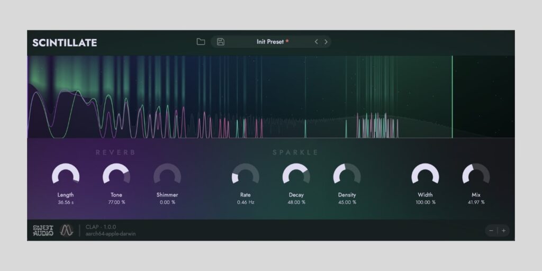The width and height of the screenshot is (542, 271).
Task: Click the Reverb Tone knob
Action: tap(116, 175)
